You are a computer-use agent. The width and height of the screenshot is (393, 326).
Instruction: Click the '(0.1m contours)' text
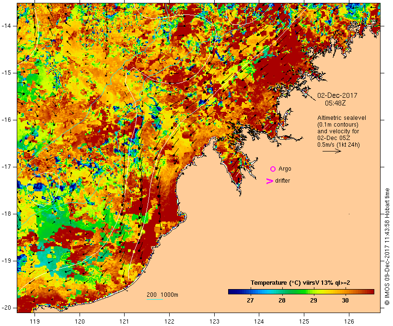pyautogui.click(x=338, y=125)
